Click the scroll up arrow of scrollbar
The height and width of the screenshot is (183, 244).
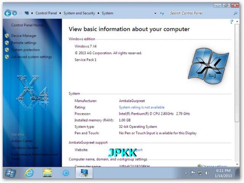pyautogui.click(x=237, y=21)
